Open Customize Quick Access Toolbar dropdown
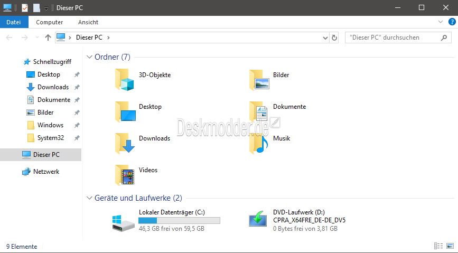This screenshot has height=253, width=458. (46, 8)
